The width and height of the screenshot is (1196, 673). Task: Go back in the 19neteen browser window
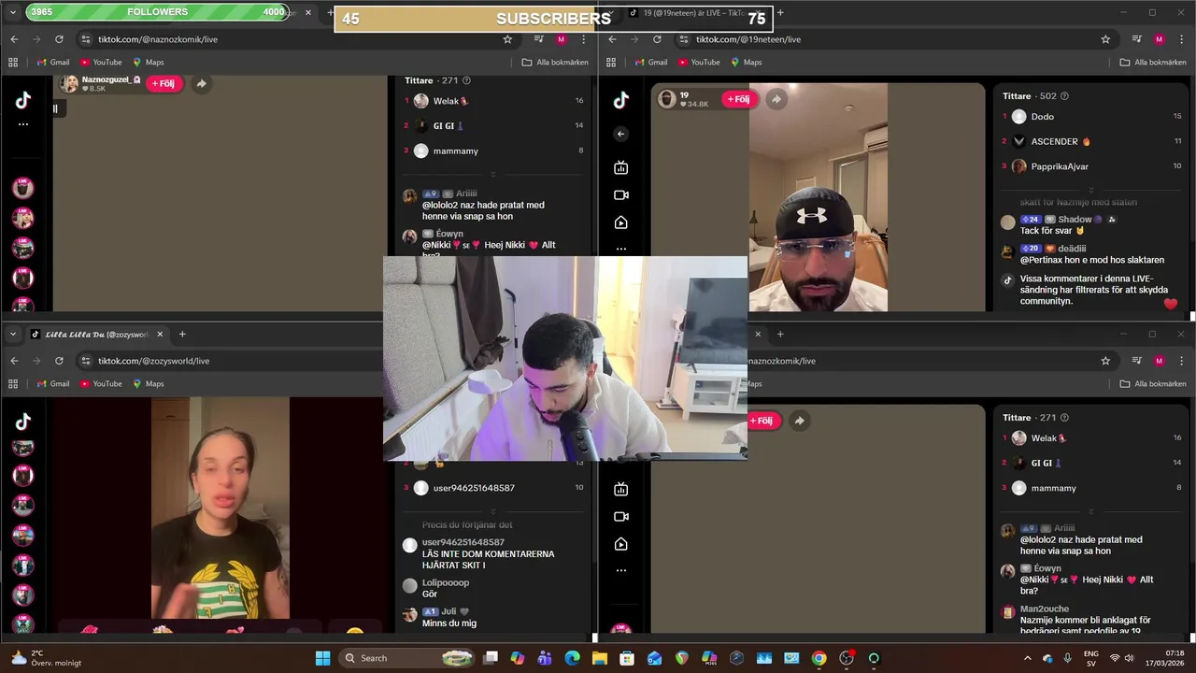612,39
